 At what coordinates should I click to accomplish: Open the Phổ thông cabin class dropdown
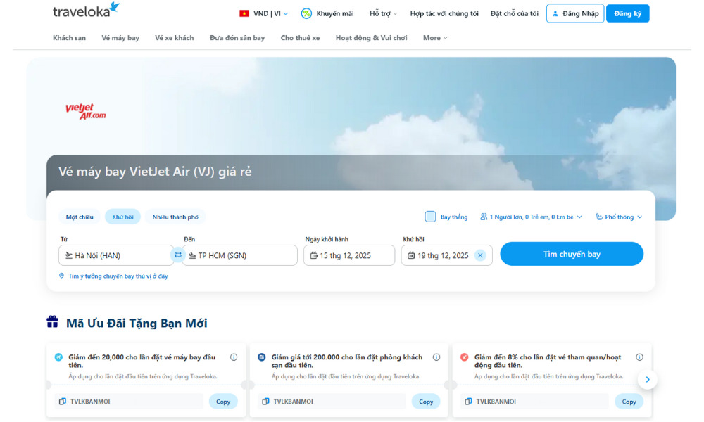(618, 217)
